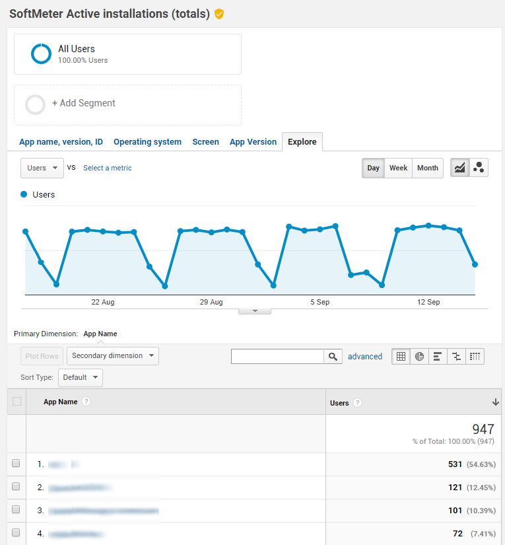This screenshot has height=545, width=505.
Task: Click the advanced filter link
Action: click(x=365, y=357)
